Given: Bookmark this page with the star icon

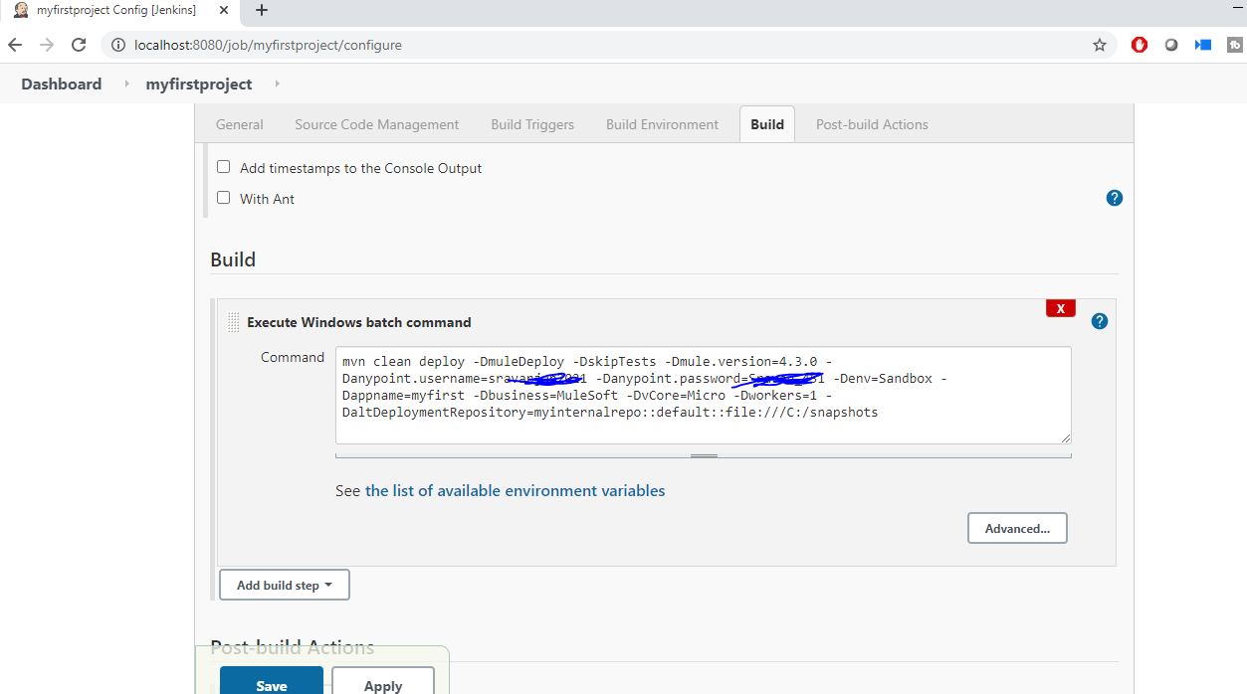Looking at the screenshot, I should 1099,45.
